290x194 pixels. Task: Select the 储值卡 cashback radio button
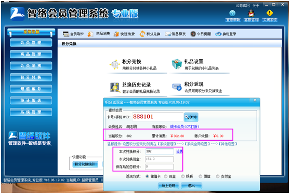coord(147,176)
